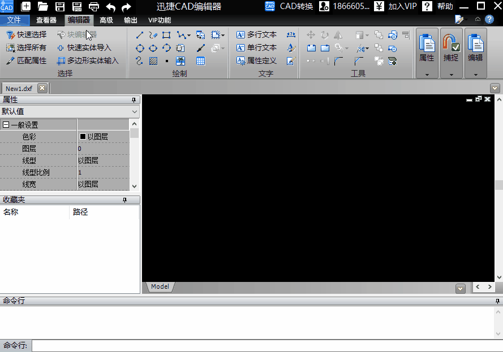This screenshot has height=352, width=503.
Task: Click the Print icon
Action: pyautogui.click(x=94, y=6)
